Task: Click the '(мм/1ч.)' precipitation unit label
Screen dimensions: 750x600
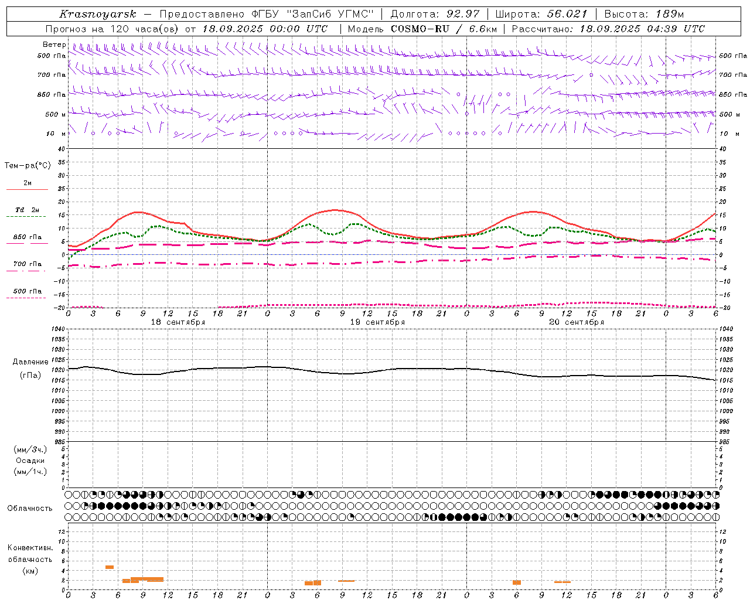Action: [x=30, y=472]
